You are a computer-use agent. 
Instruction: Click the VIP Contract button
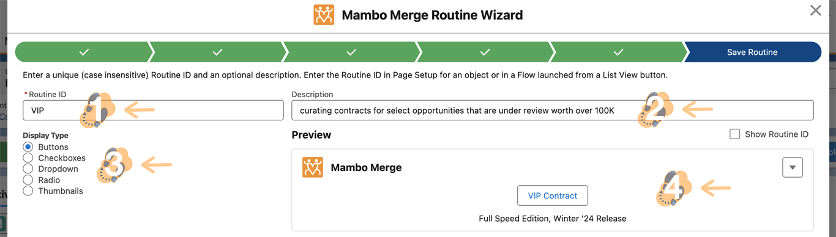(x=553, y=195)
